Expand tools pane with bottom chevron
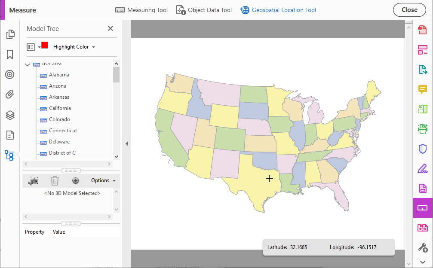 pos(423,262)
